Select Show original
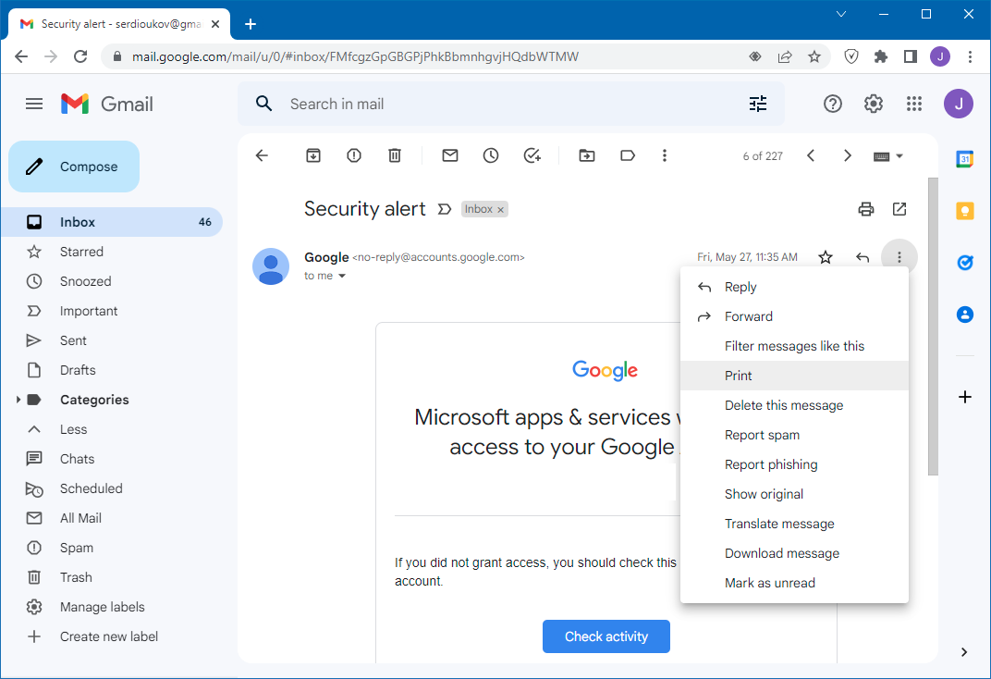The image size is (991, 679). (794, 494)
